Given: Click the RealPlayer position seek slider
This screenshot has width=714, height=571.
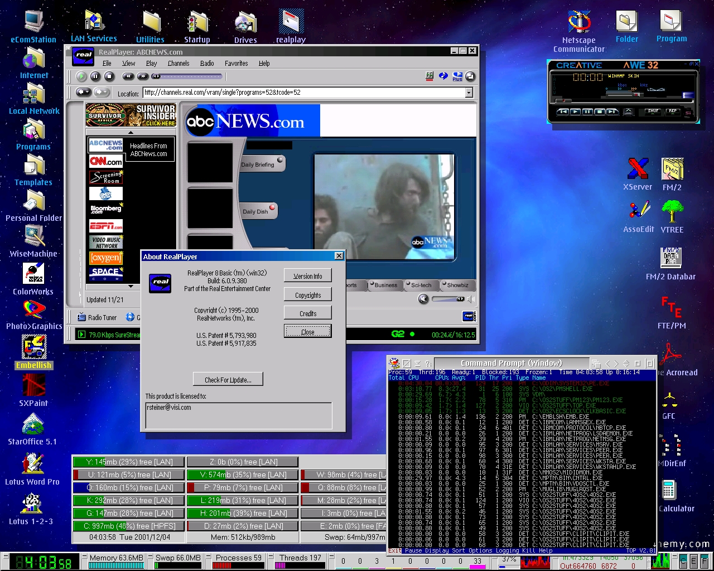Looking at the screenshot, I should tap(187, 76).
